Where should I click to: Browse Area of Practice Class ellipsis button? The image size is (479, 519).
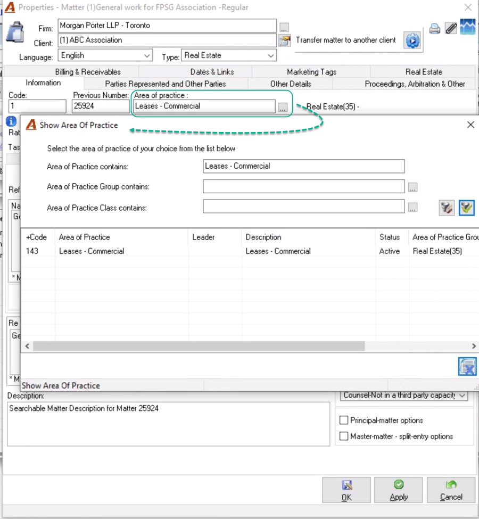pos(412,208)
